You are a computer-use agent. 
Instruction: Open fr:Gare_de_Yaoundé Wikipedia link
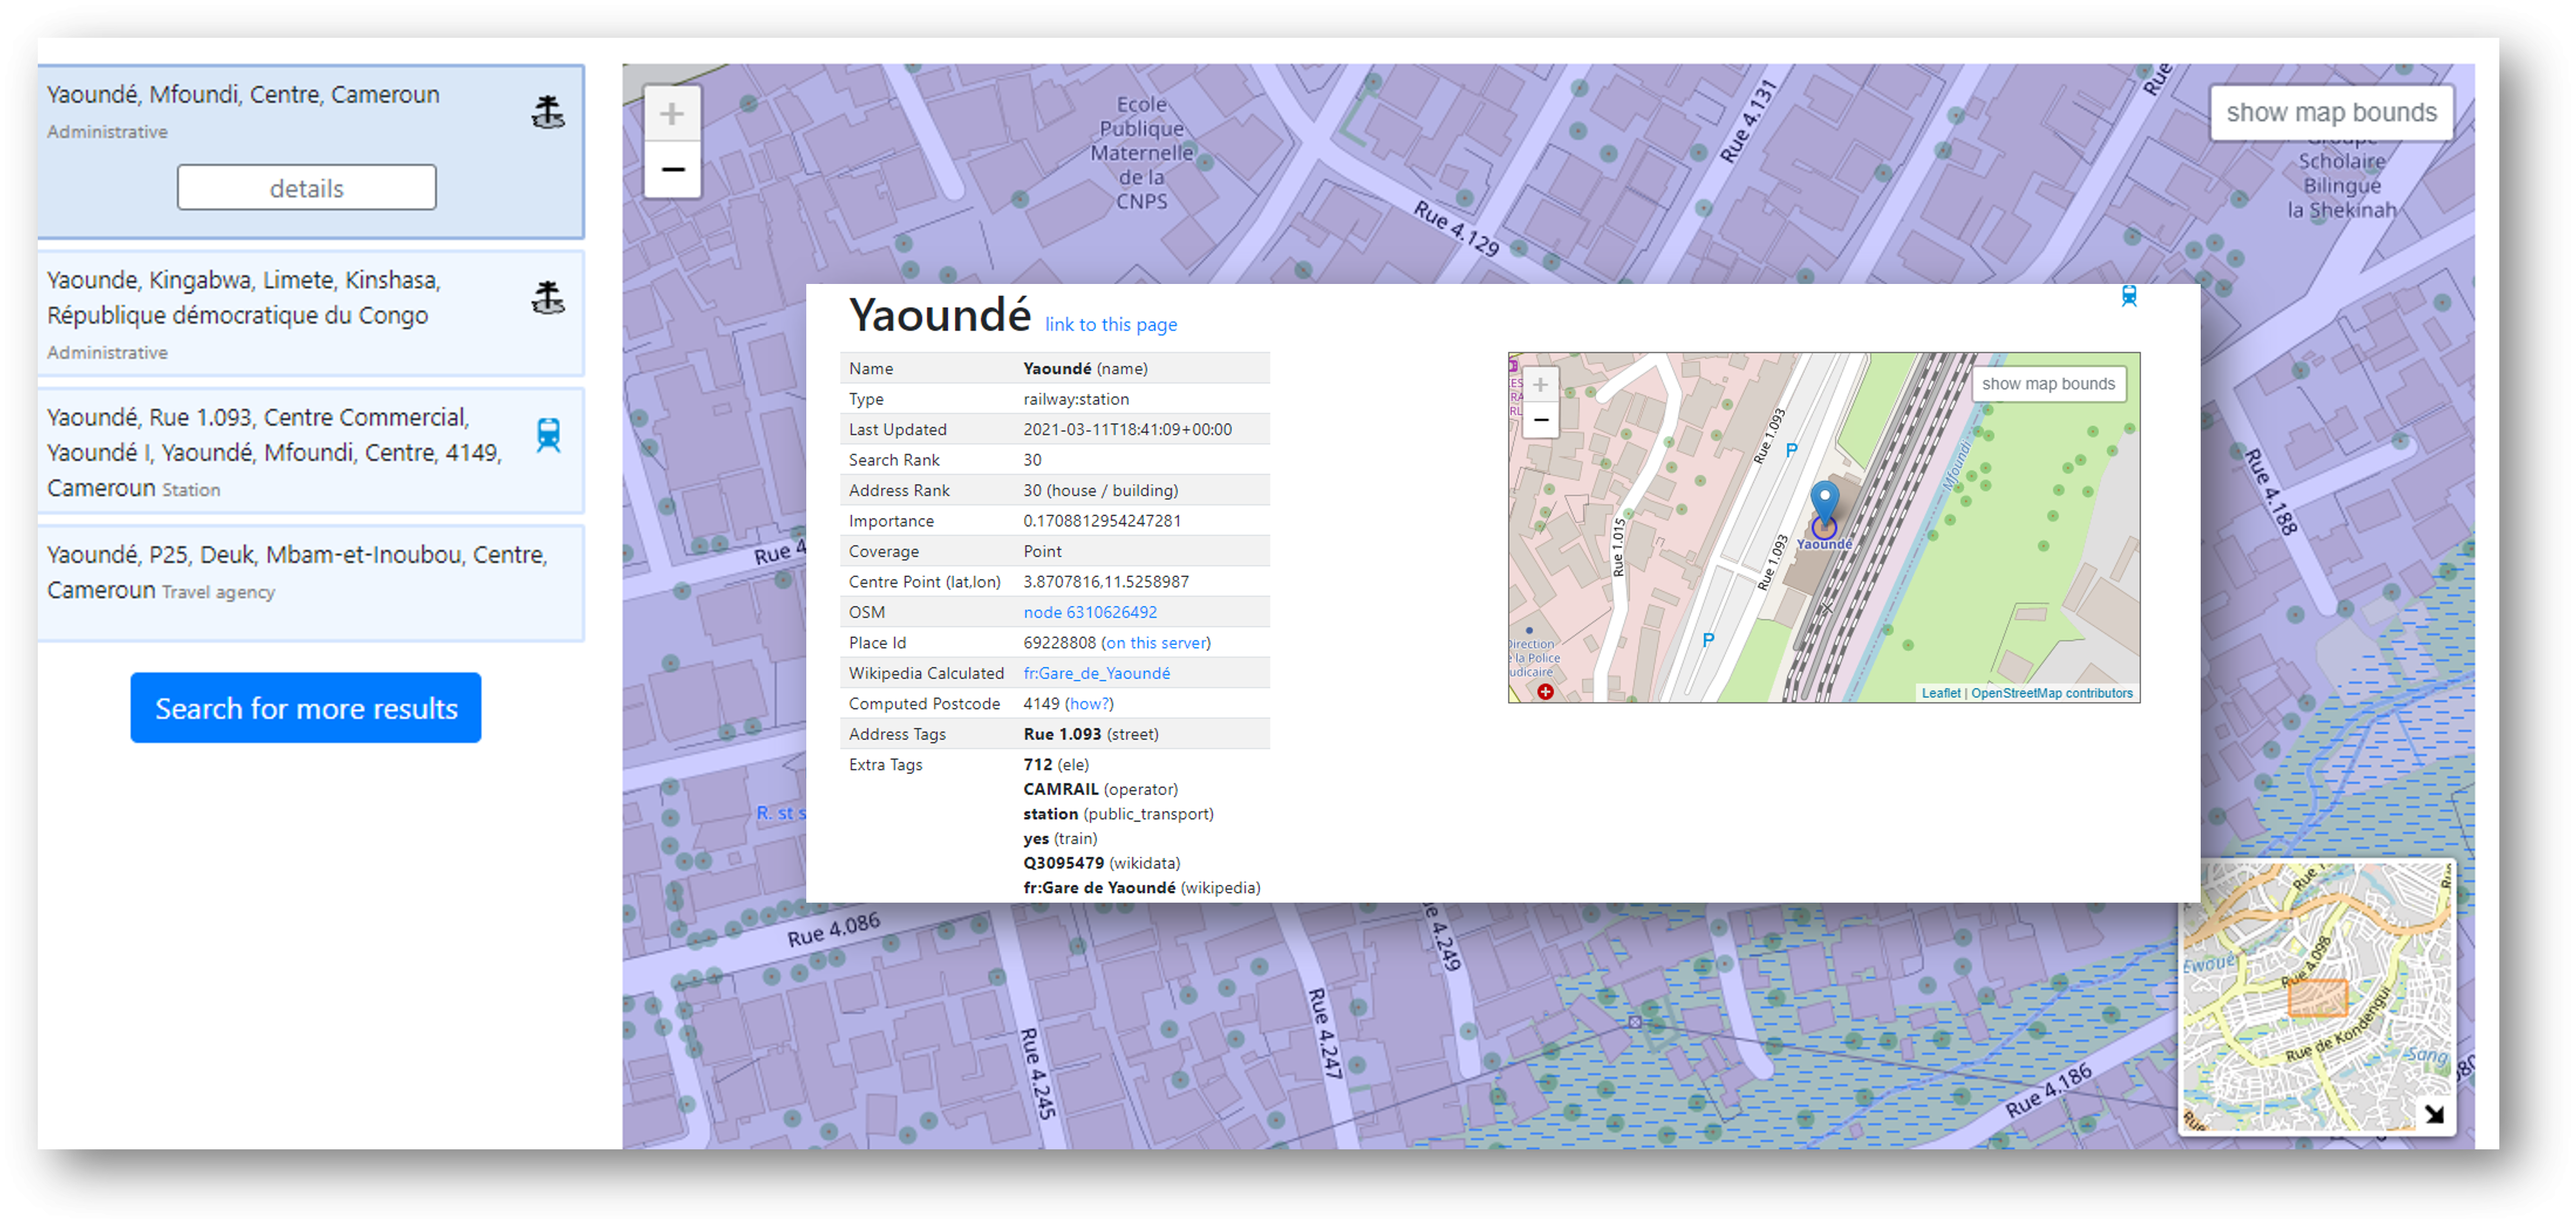point(1096,673)
